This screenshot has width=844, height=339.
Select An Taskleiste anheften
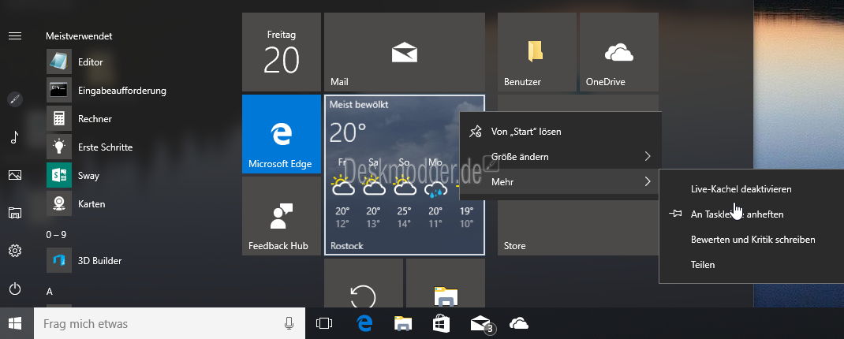[752, 214]
